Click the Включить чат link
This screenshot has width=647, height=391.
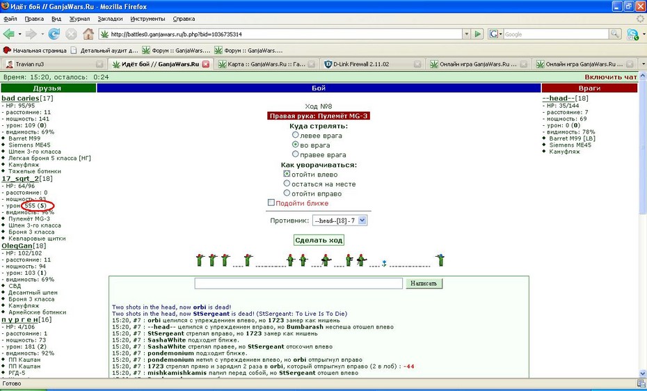(611, 77)
